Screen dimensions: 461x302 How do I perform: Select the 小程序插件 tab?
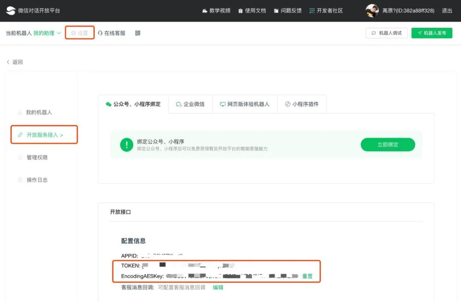302,104
